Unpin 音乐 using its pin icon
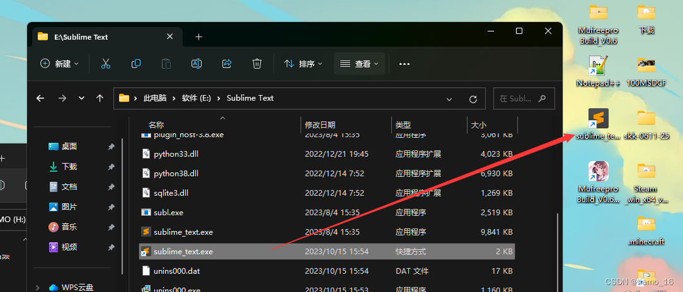The width and height of the screenshot is (683, 292). pyautogui.click(x=111, y=227)
